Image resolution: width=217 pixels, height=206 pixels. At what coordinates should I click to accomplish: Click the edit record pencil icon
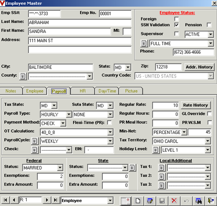(150, 201)
